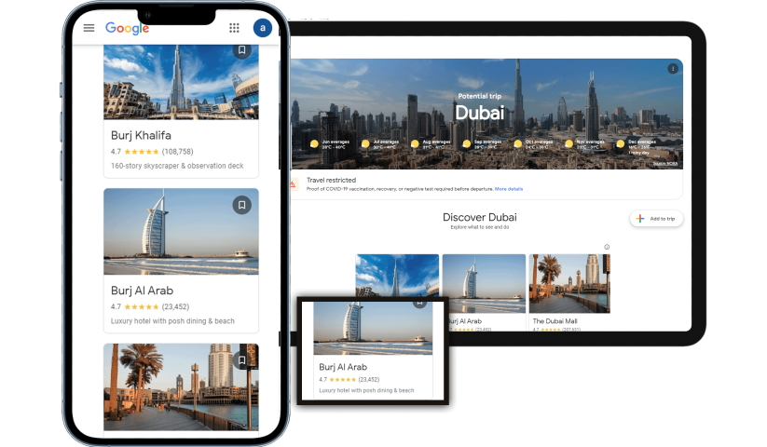This screenshot has height=447, width=767.
Task: Click 'The Dubai Mall' title on the tablet
Action: tap(555, 321)
